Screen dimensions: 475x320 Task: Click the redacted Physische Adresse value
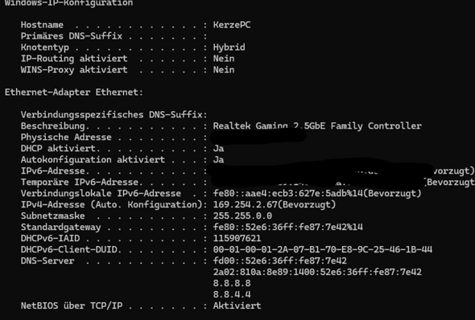point(258,136)
